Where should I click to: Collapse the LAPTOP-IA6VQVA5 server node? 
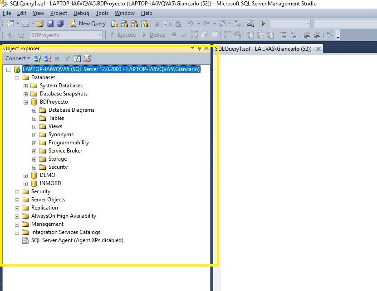[x=9, y=70]
